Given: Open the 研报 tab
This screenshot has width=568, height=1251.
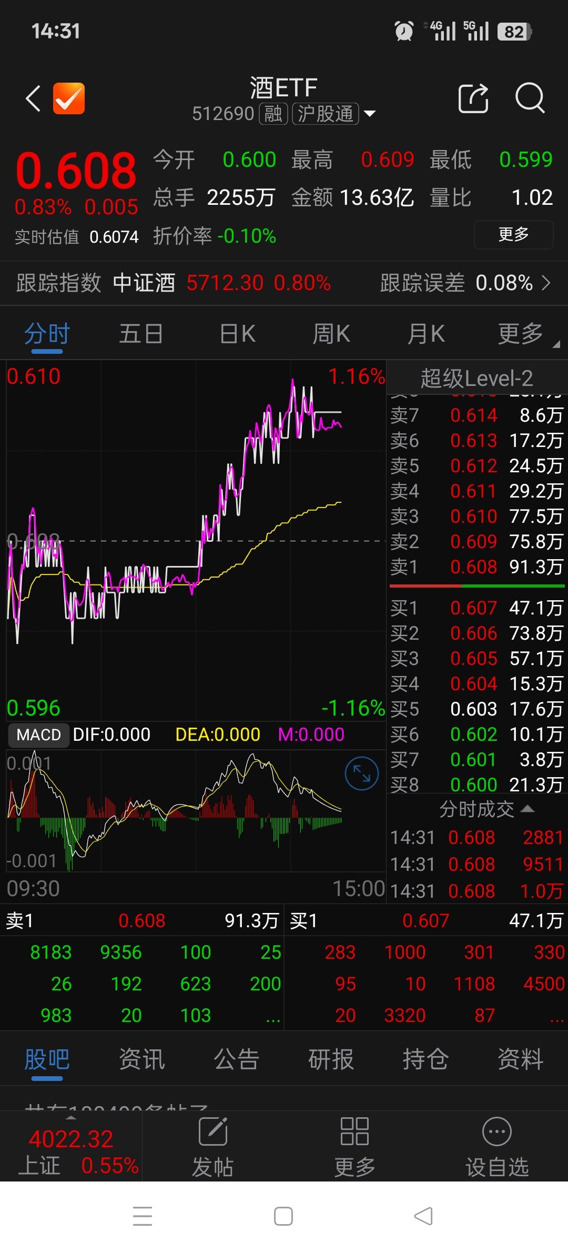Looking at the screenshot, I should [331, 1059].
